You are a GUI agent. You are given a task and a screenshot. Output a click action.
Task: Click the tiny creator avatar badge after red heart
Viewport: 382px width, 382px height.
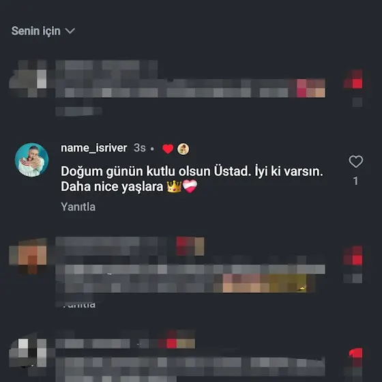click(x=183, y=149)
